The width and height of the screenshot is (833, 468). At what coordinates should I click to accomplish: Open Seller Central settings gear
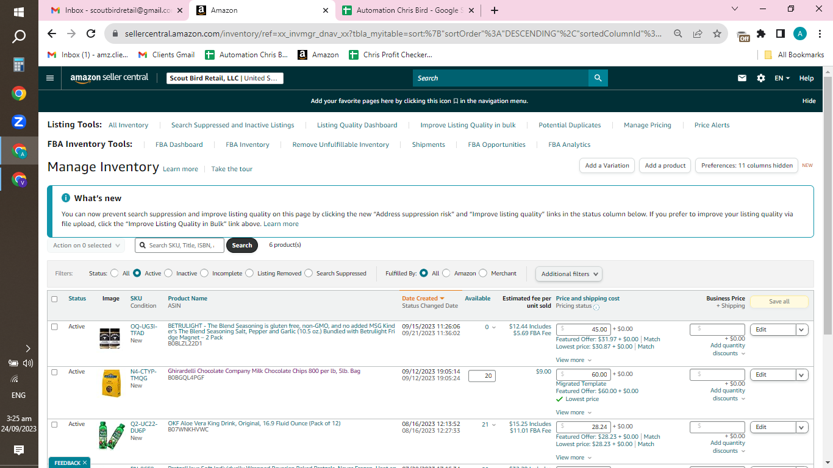(761, 78)
